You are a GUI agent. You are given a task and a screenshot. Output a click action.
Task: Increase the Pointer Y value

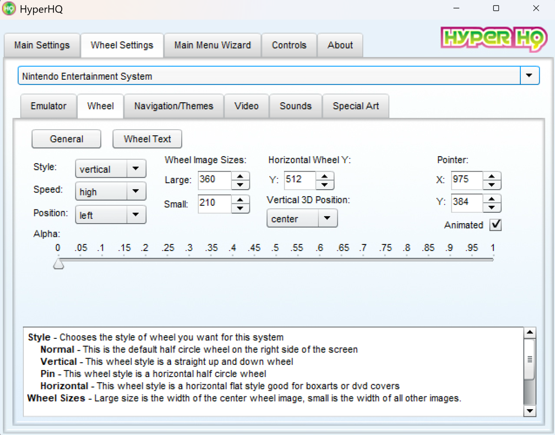pyautogui.click(x=491, y=199)
